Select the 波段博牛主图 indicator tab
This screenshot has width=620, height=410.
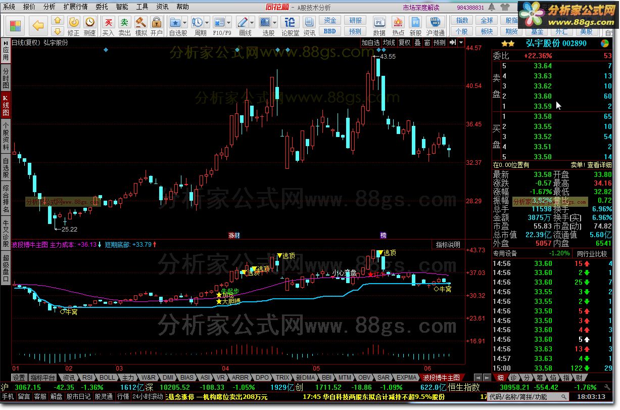(x=442, y=378)
